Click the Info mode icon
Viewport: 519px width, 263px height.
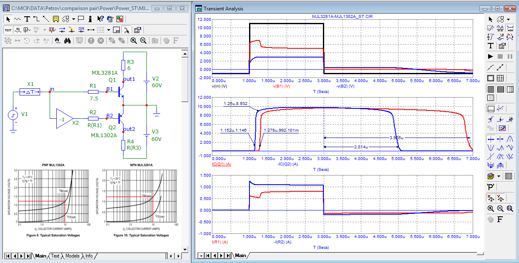(91, 19)
